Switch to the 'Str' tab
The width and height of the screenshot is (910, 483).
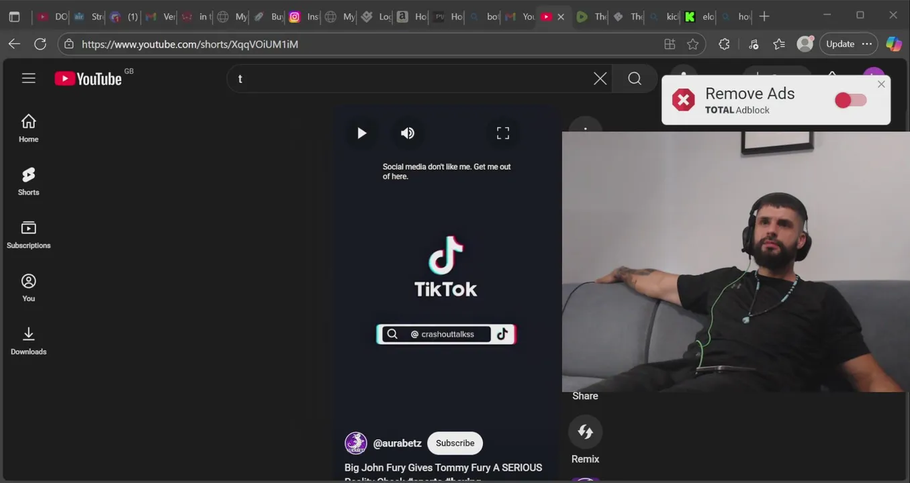(x=87, y=17)
